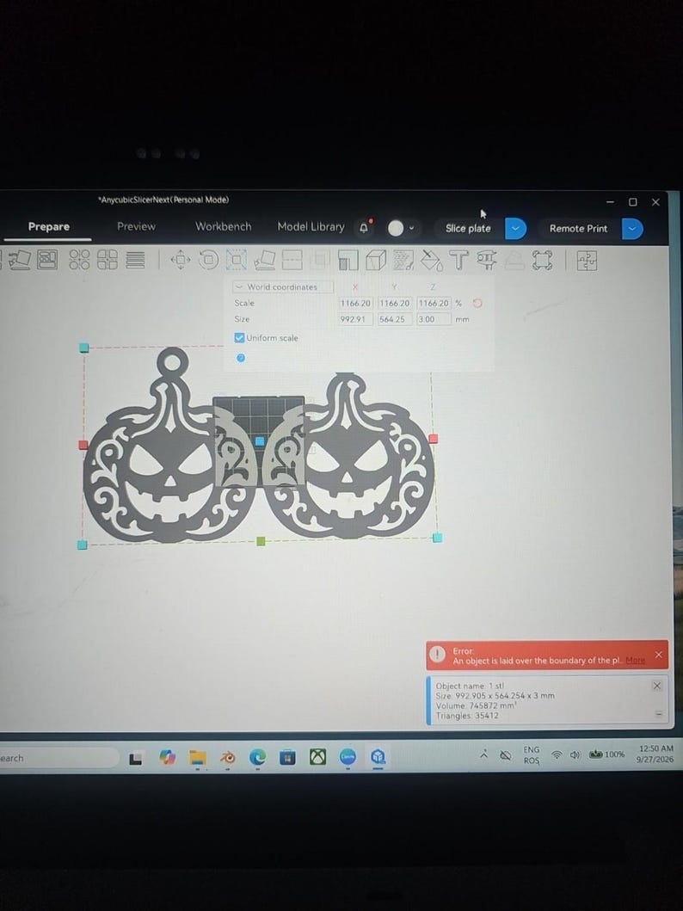Click the Wi-Fi icon in system tray

click(557, 754)
